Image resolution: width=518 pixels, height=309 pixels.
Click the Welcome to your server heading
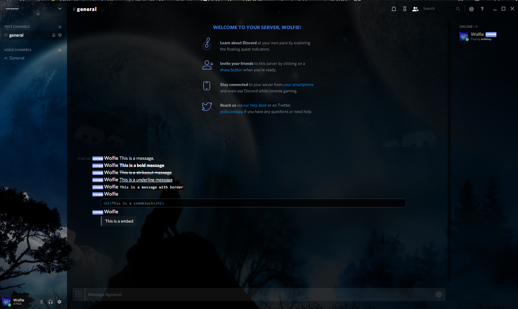pyautogui.click(x=257, y=27)
